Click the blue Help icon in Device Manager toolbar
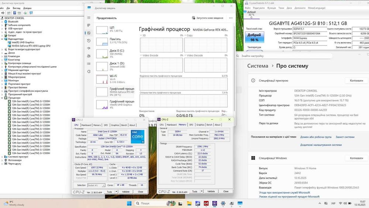Image resolution: width=369 pixels, height=208 pixels. coord(15,13)
